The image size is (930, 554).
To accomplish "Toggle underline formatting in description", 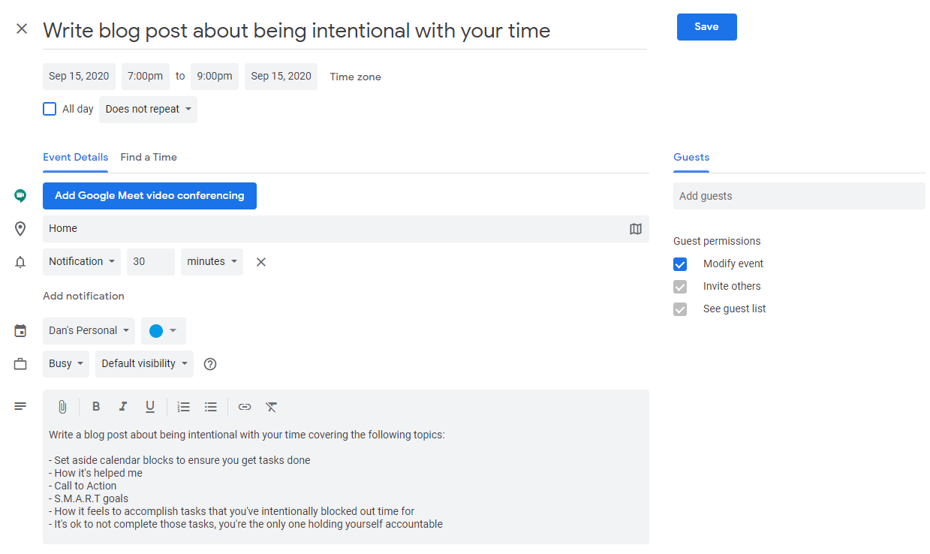I will pyautogui.click(x=150, y=407).
